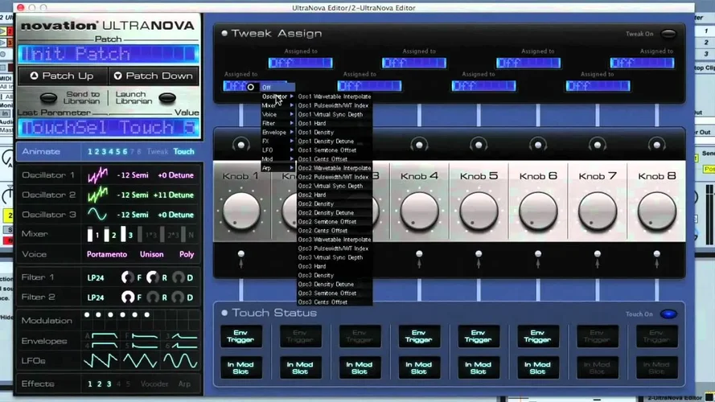This screenshot has height=402, width=715.
Task: Open Knob 2 Assigned to dropdown
Action: coord(300,63)
